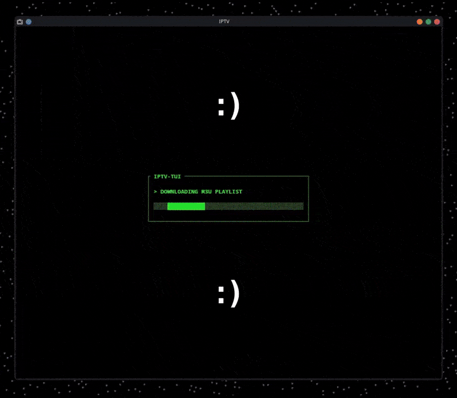Image resolution: width=457 pixels, height=398 pixels.
Task: Click the > prompt arrow before DOWNLOADING
Action: click(x=155, y=192)
